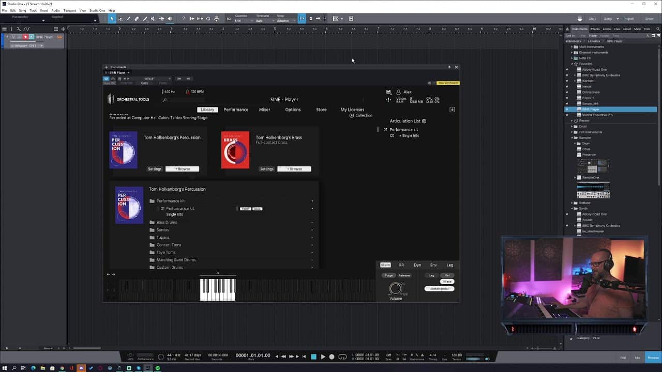Select the Arrow tool in the toolbar
662x372 pixels.
pyautogui.click(x=112, y=19)
